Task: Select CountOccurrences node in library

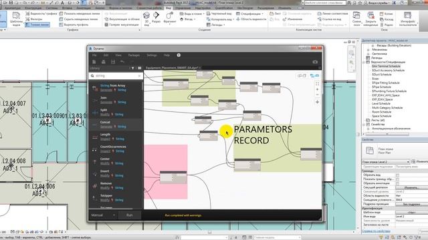Action: [x=115, y=149]
